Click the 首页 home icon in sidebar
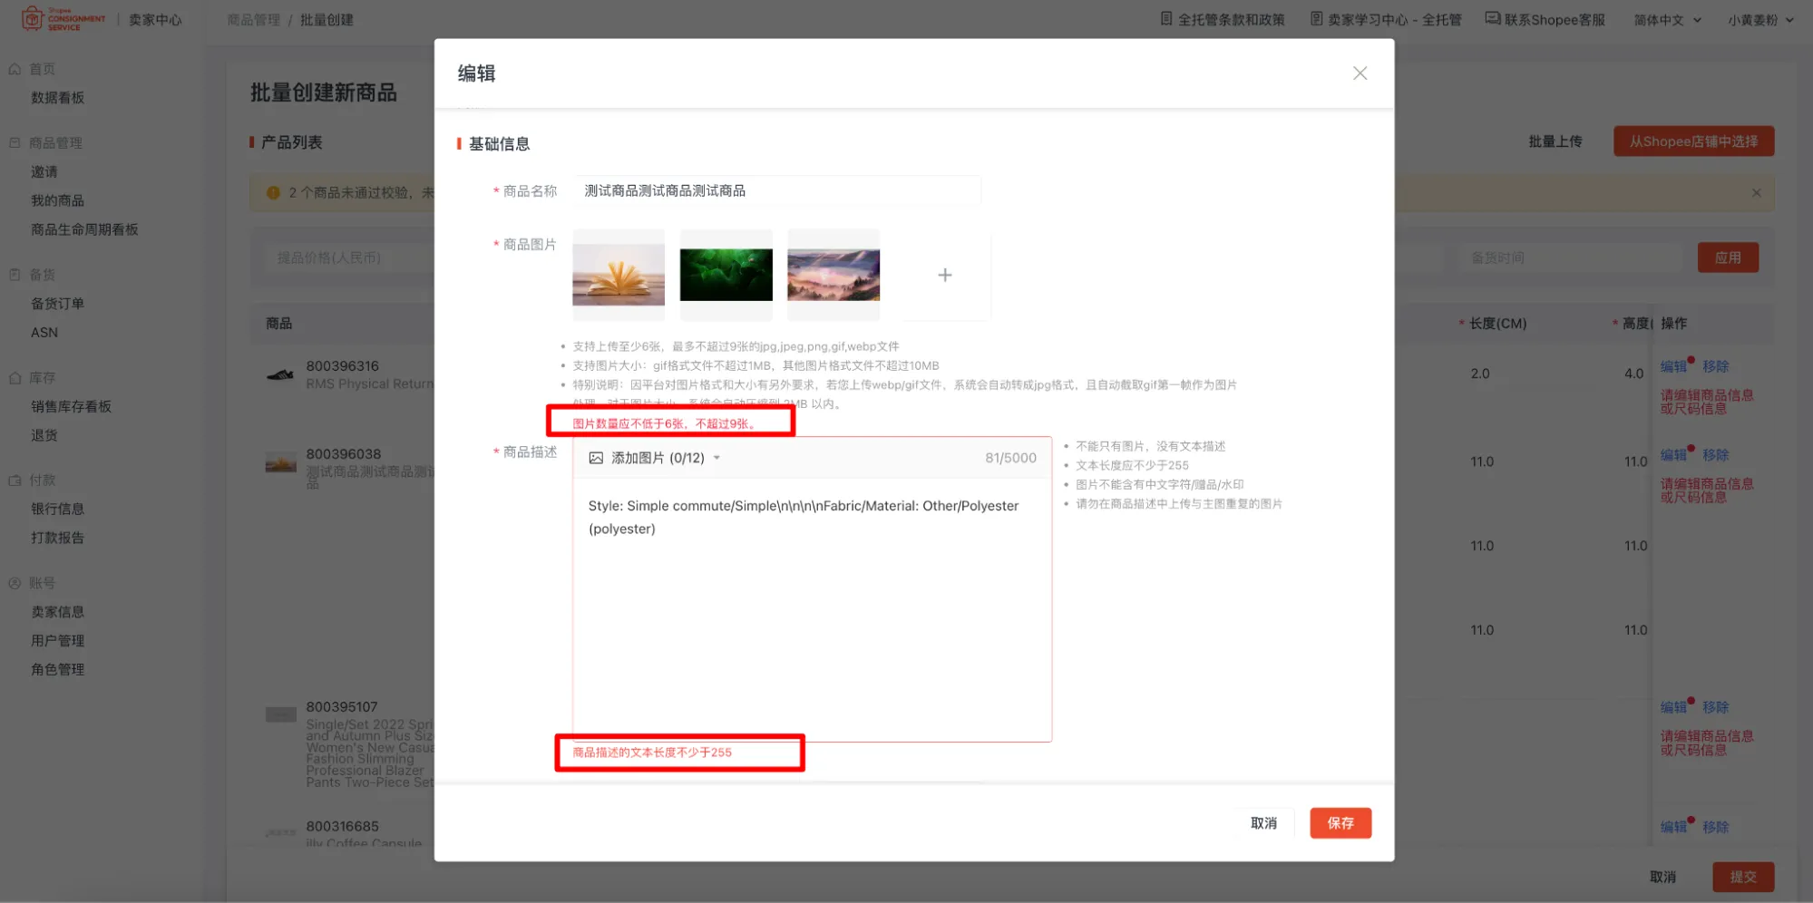 point(14,68)
